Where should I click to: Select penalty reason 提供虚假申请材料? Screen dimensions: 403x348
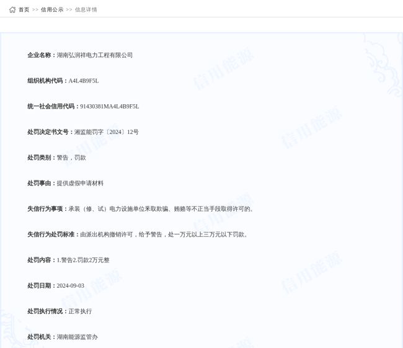click(80, 184)
